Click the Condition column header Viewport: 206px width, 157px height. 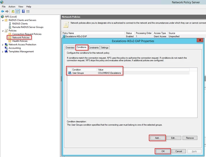tap(84, 70)
